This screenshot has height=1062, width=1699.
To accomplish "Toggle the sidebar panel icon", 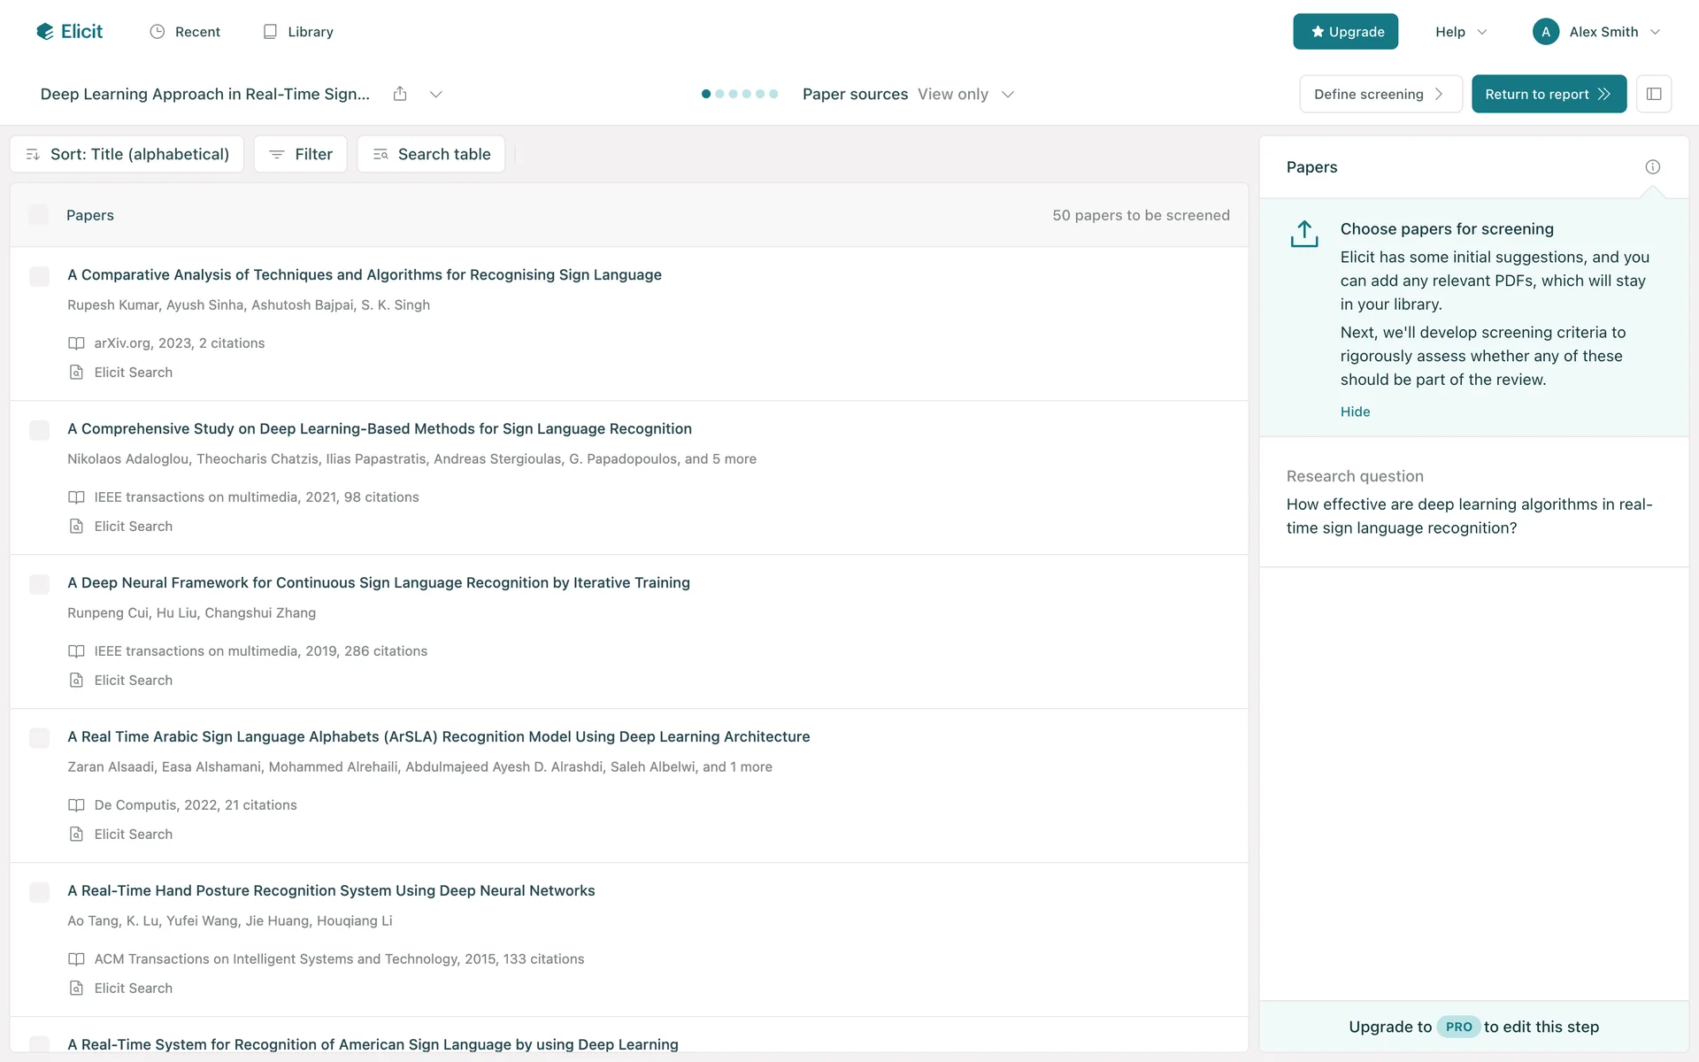I will (1653, 94).
